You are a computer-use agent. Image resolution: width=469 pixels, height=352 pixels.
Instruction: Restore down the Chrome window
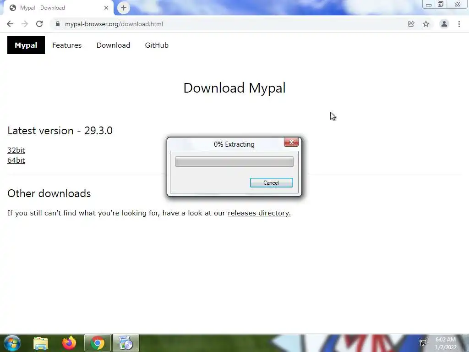tap(441, 5)
